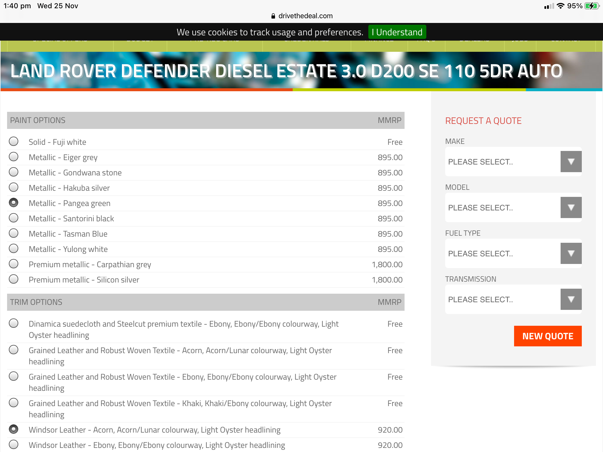Screen dimensions: 603x452
Task: Open the Make dropdown arrow
Action: [x=571, y=162]
